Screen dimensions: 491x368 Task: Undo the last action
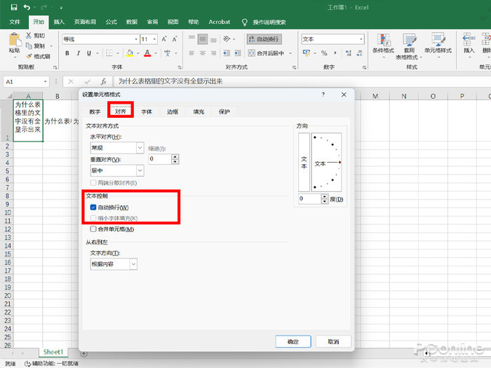pyautogui.click(x=27, y=7)
